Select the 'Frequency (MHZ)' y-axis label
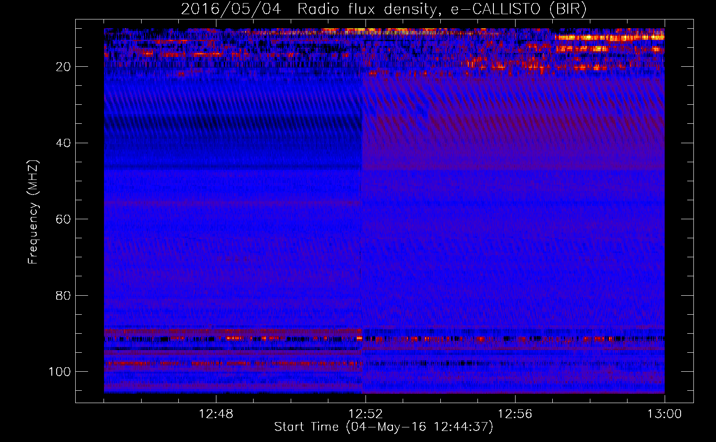Viewport: 716px width, 442px height. (33, 212)
